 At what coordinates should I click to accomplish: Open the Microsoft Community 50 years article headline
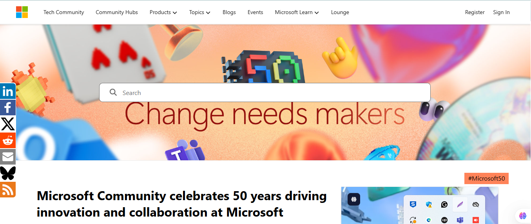[182, 204]
